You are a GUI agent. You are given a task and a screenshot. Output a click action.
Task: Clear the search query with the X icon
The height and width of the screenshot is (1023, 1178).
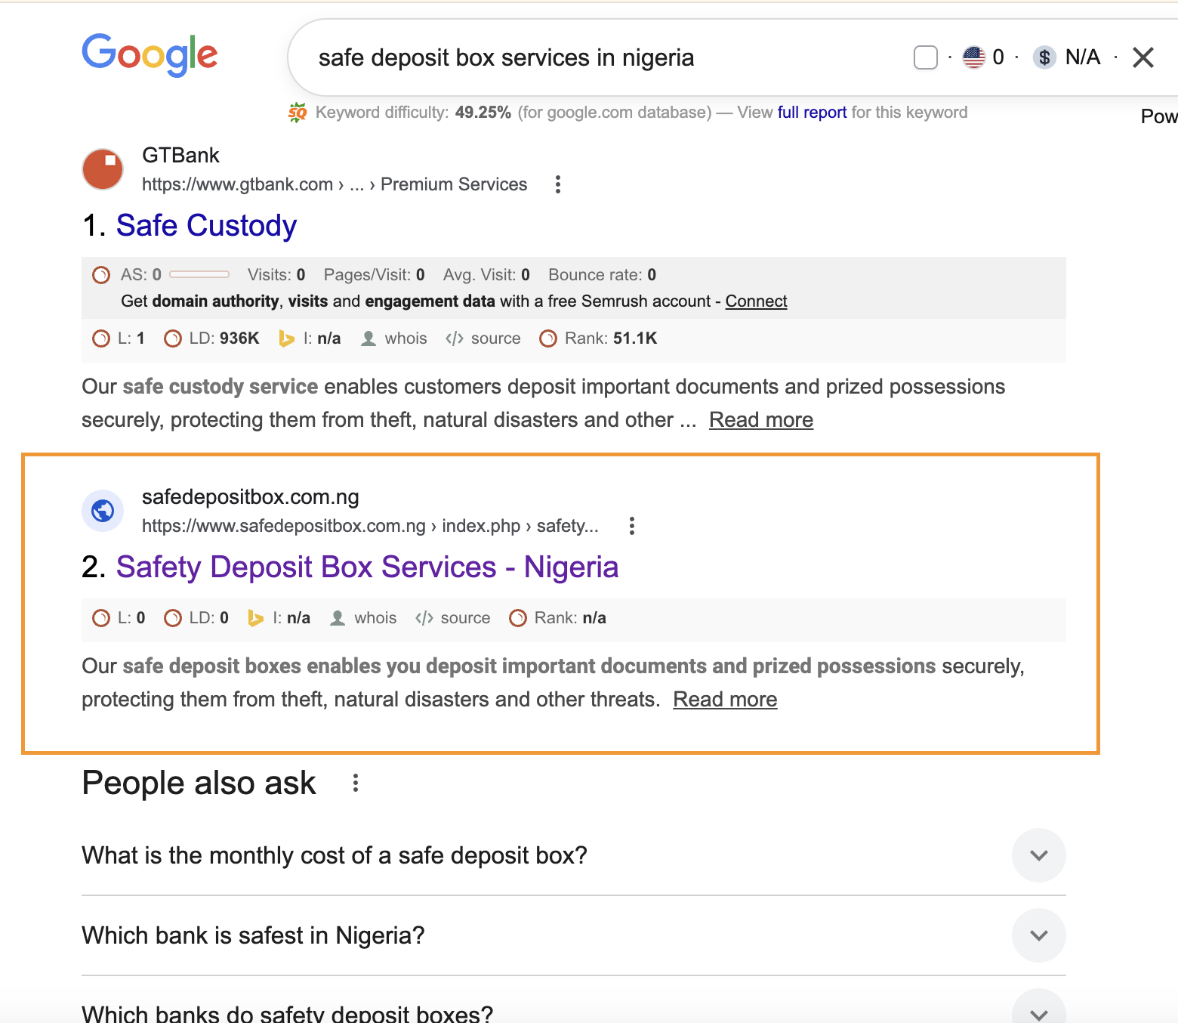[1143, 57]
